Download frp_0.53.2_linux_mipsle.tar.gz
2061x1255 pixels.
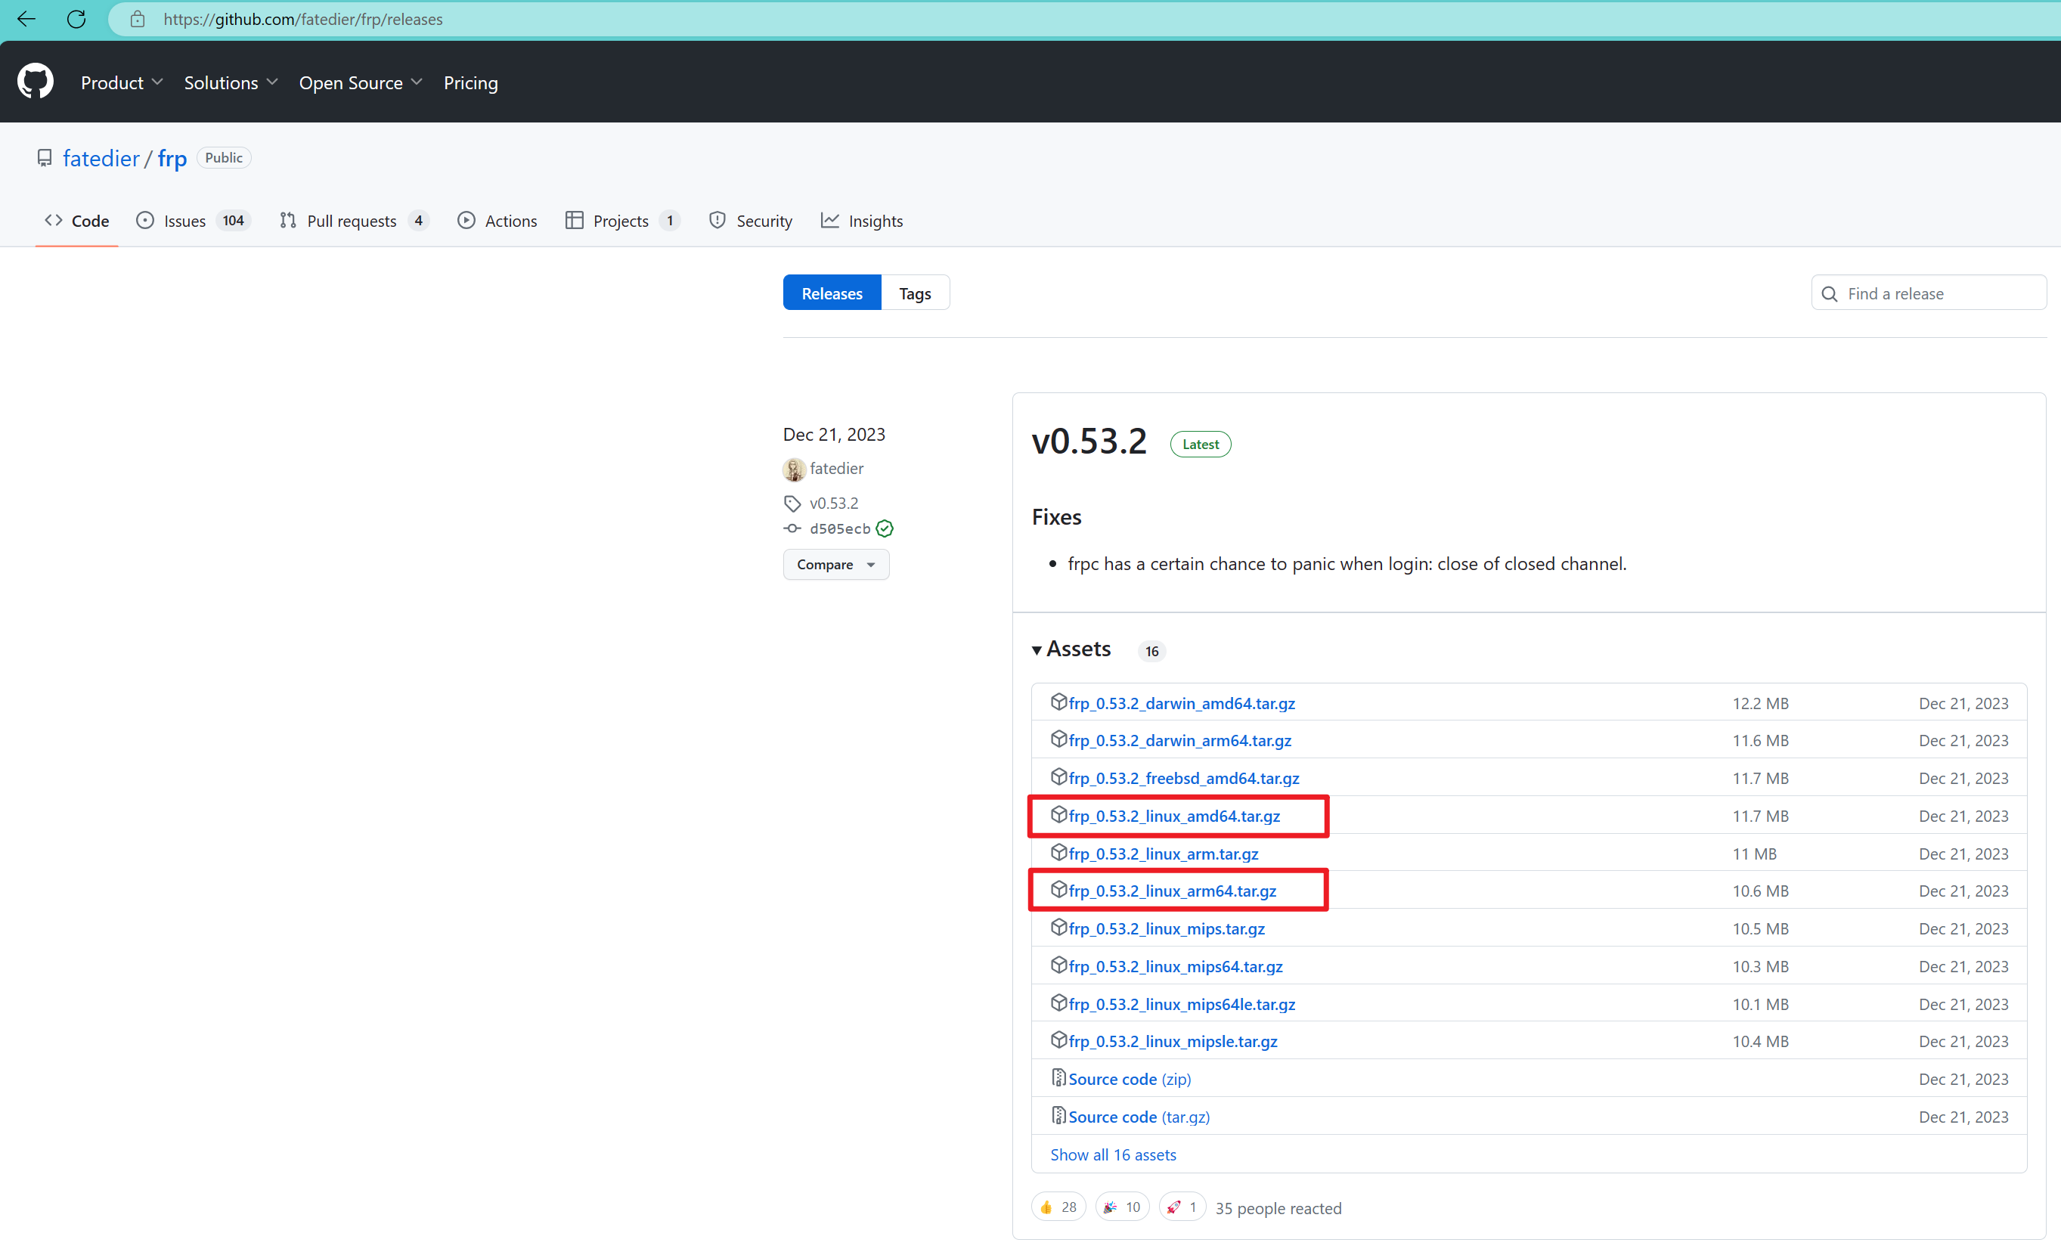pyautogui.click(x=1173, y=1041)
